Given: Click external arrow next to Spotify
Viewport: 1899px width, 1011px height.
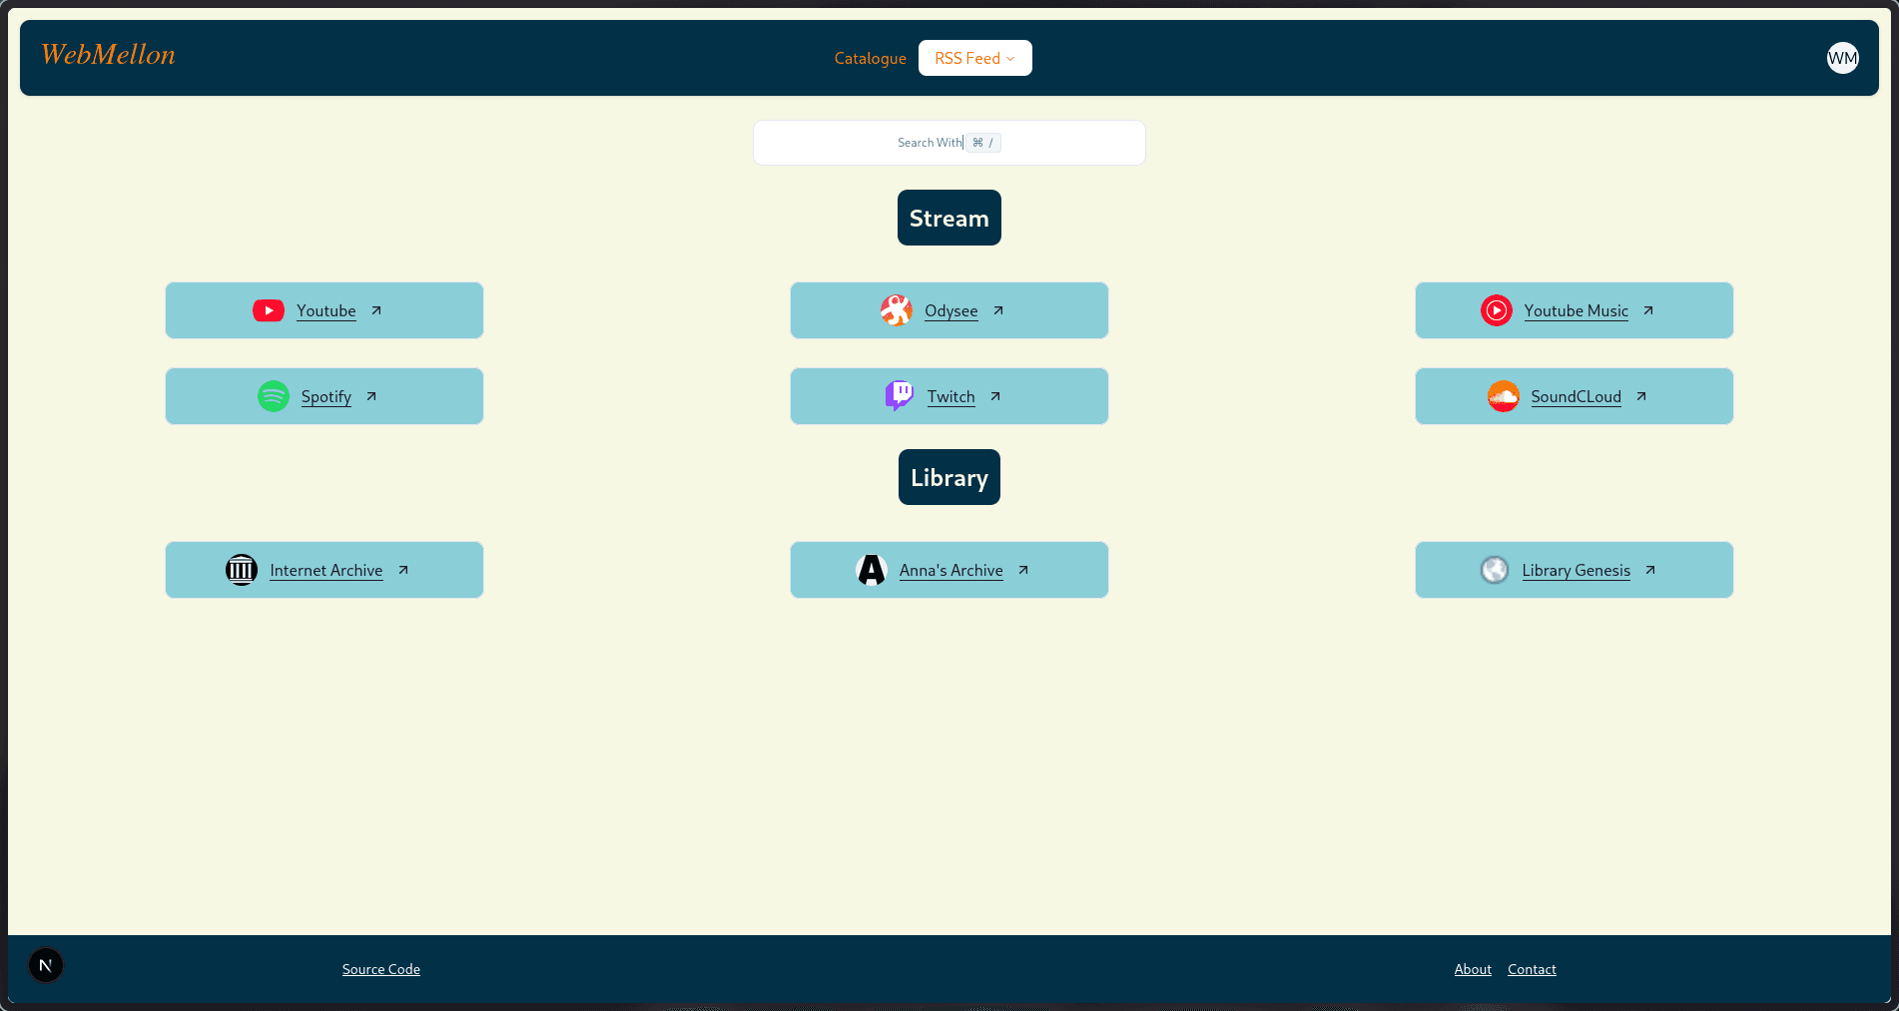Looking at the screenshot, I should [371, 396].
